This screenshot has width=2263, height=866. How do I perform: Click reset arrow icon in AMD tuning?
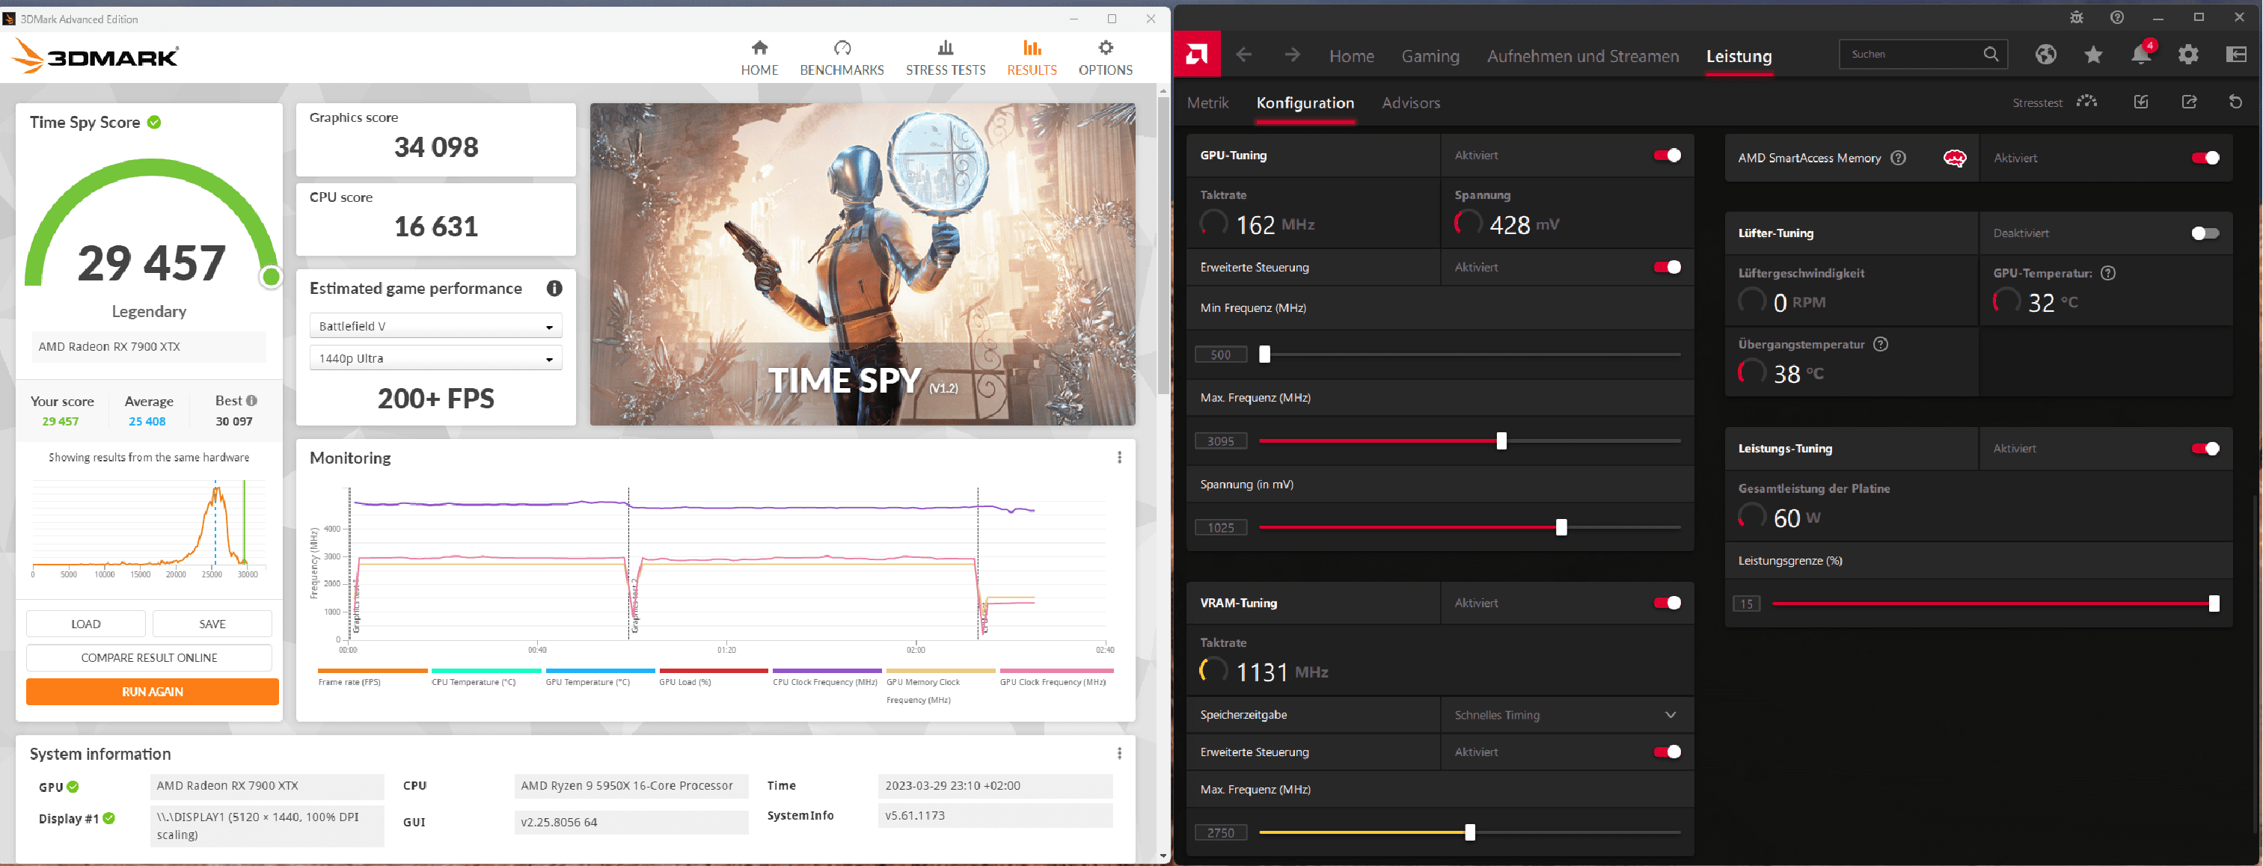coord(2236,102)
